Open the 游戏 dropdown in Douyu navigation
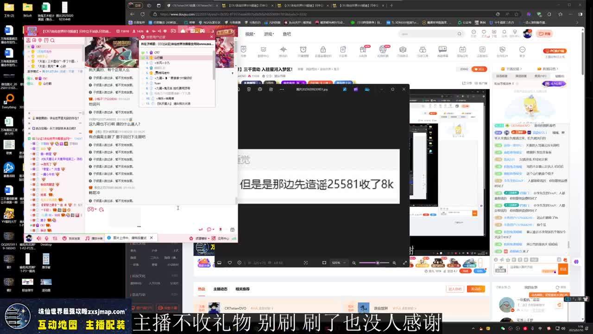593x334 pixels. click(269, 34)
